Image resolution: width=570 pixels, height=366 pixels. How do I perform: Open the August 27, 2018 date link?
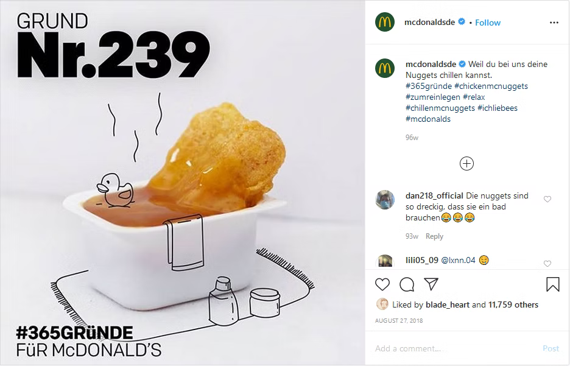399,320
